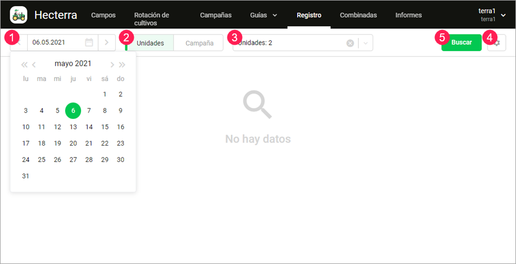Click the Unidades: 2 selector field

pyautogui.click(x=303, y=43)
